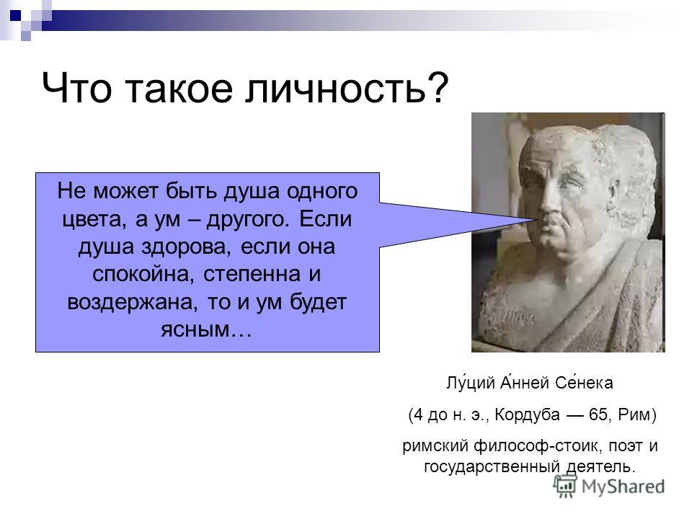
Task: Click the slide title 'Что такое личность?'
Action: pyautogui.click(x=245, y=88)
